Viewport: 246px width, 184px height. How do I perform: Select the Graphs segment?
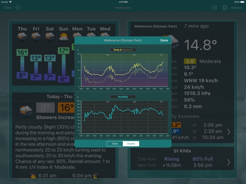point(131,144)
